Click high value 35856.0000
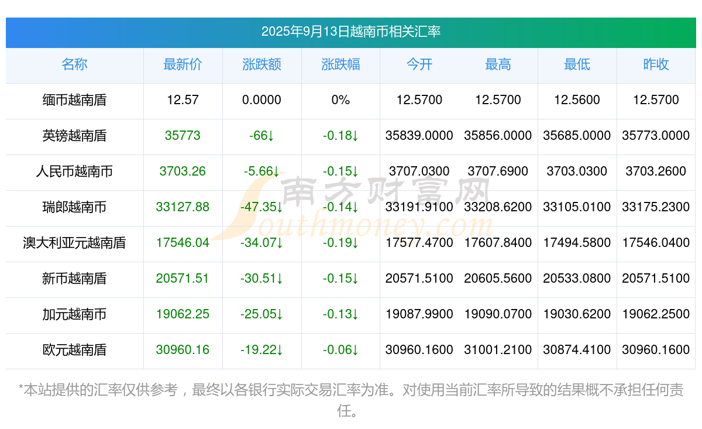This screenshot has height=429, width=702. point(498,136)
